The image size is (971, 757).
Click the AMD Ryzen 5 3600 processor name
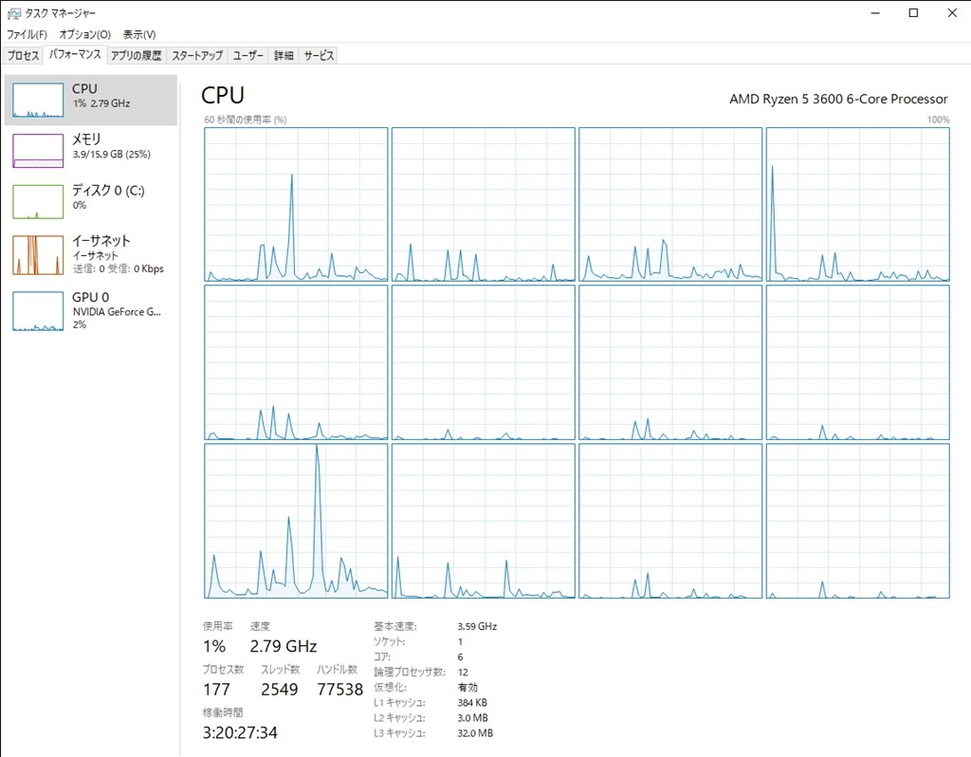(x=838, y=99)
